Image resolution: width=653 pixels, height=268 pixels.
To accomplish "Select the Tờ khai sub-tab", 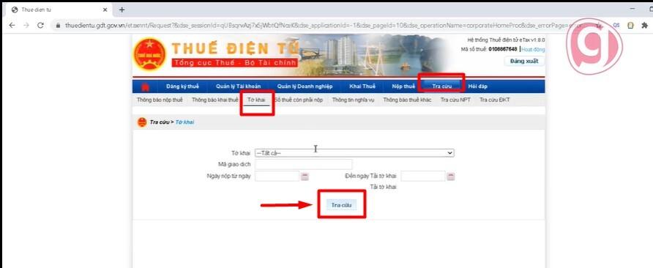I will (256, 100).
